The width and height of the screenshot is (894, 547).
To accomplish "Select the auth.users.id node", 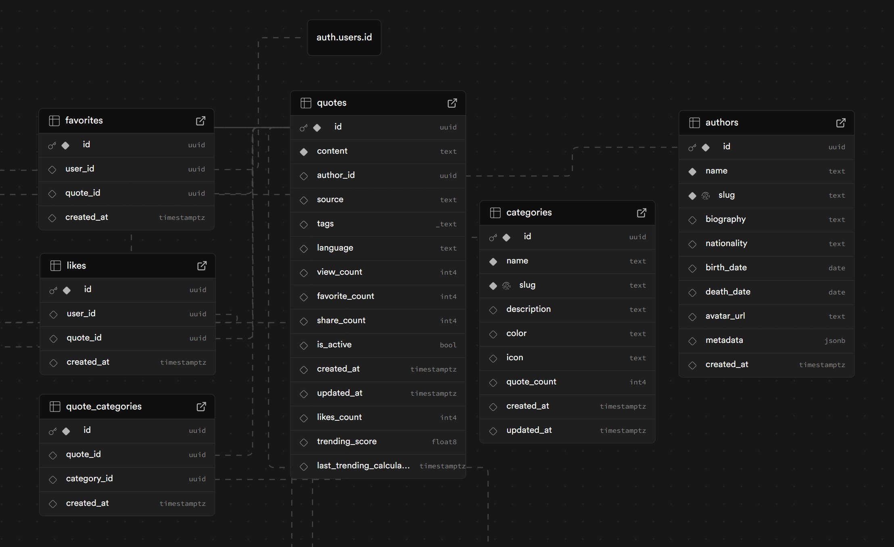I will pos(344,38).
